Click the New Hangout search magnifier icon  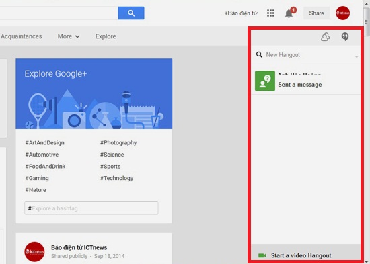pos(259,54)
